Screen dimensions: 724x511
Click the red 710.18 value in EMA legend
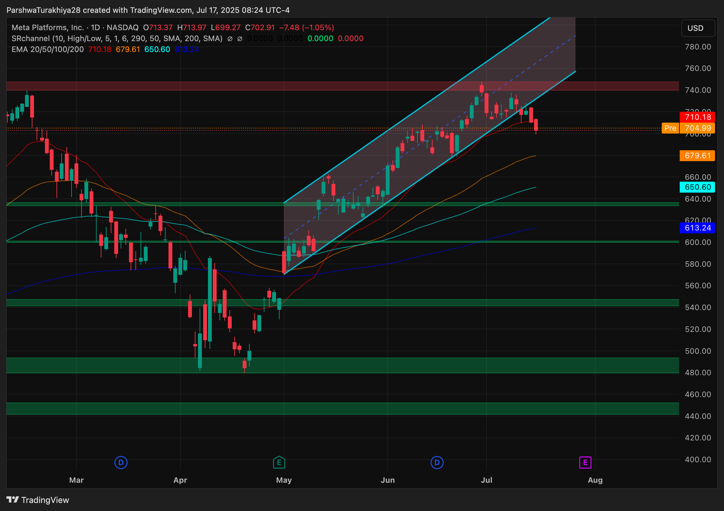(x=99, y=49)
